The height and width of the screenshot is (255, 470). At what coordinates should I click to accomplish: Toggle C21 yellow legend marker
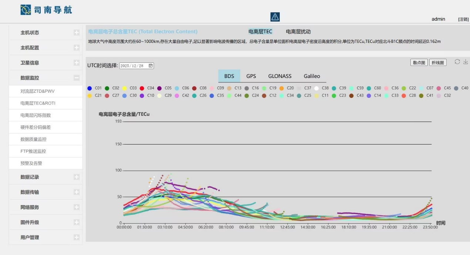click(90, 96)
